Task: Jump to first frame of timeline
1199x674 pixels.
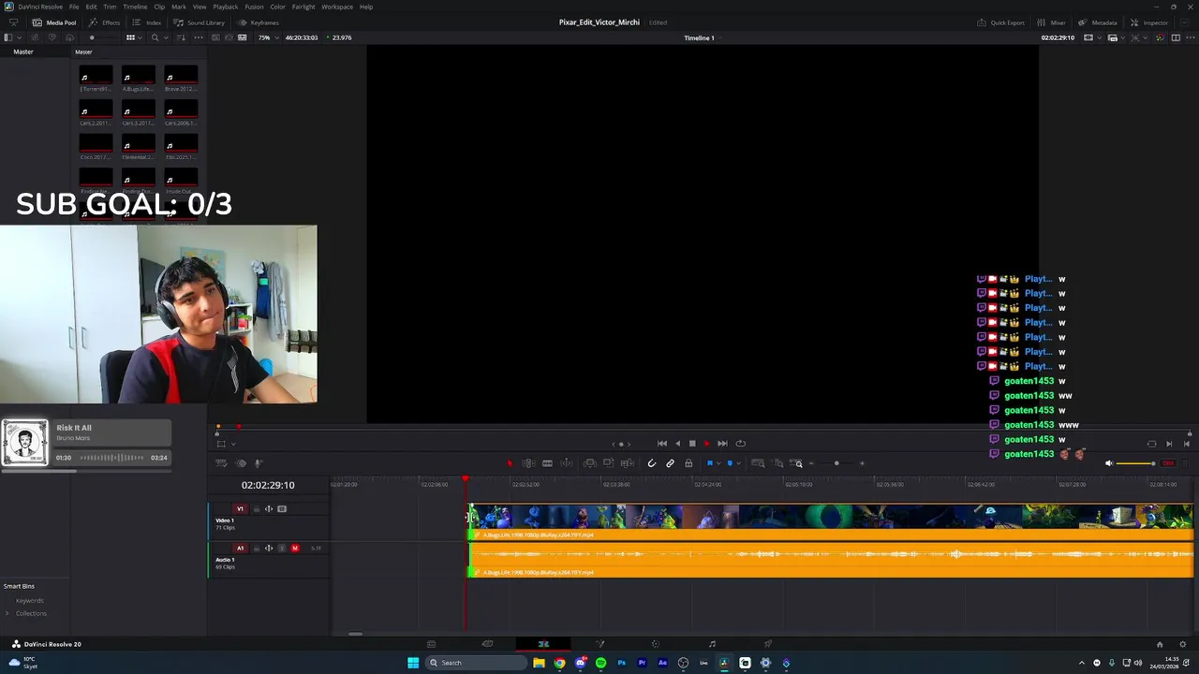Action: [662, 444]
